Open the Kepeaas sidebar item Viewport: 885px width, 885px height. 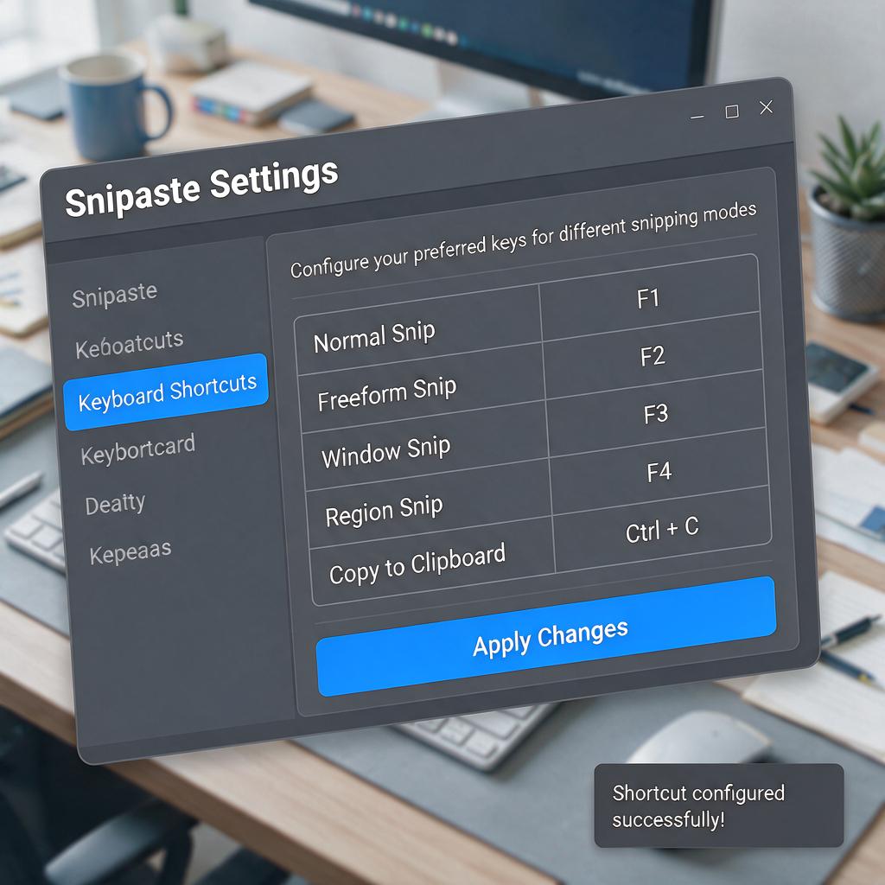(x=131, y=552)
